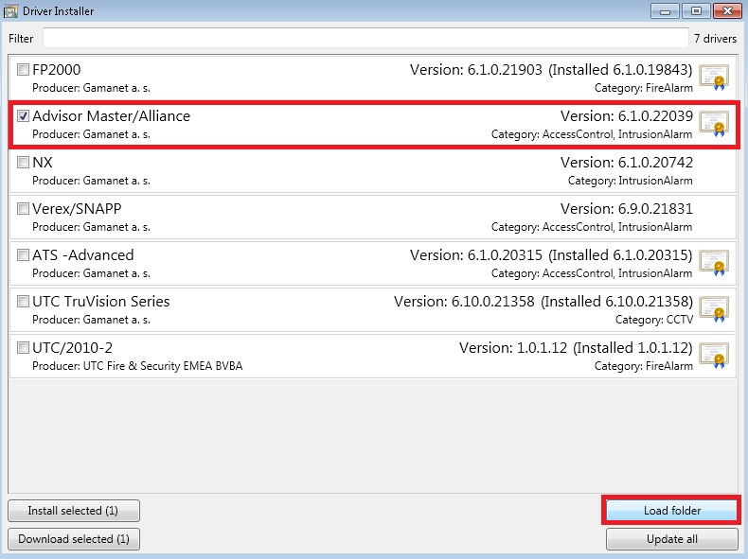Click Category: CCTV text
The width and height of the screenshot is (748, 559).
coord(654,320)
